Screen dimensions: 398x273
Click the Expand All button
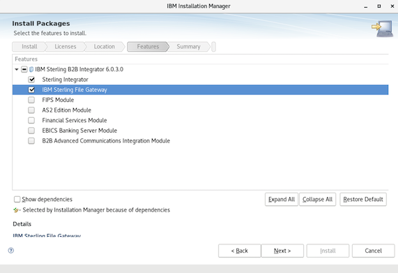point(282,199)
